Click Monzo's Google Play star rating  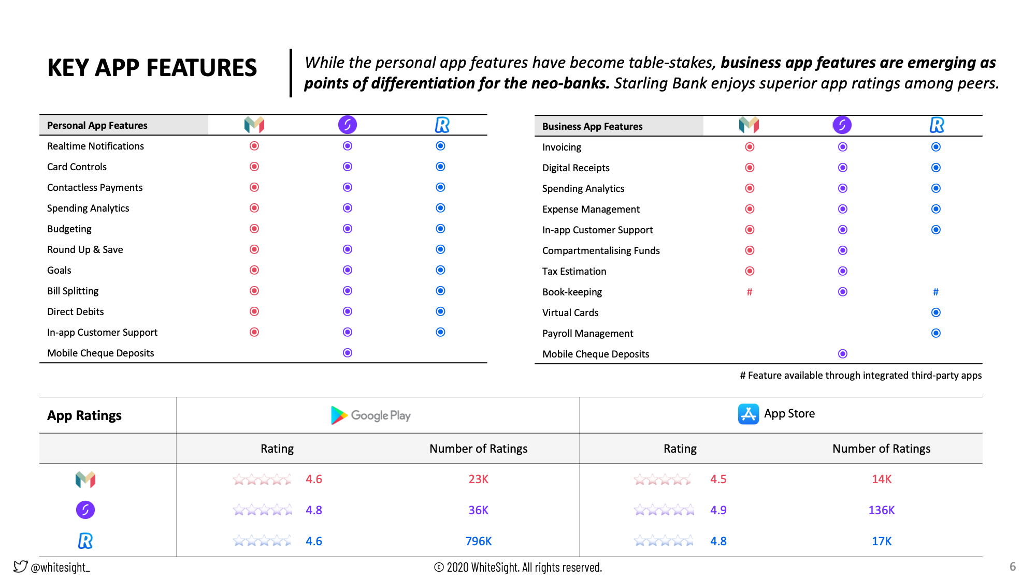[262, 480]
